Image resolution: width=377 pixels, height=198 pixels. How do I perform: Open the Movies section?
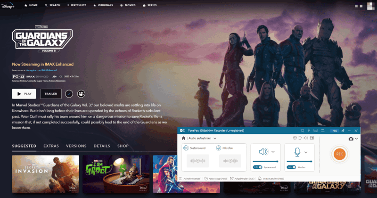point(128,5)
